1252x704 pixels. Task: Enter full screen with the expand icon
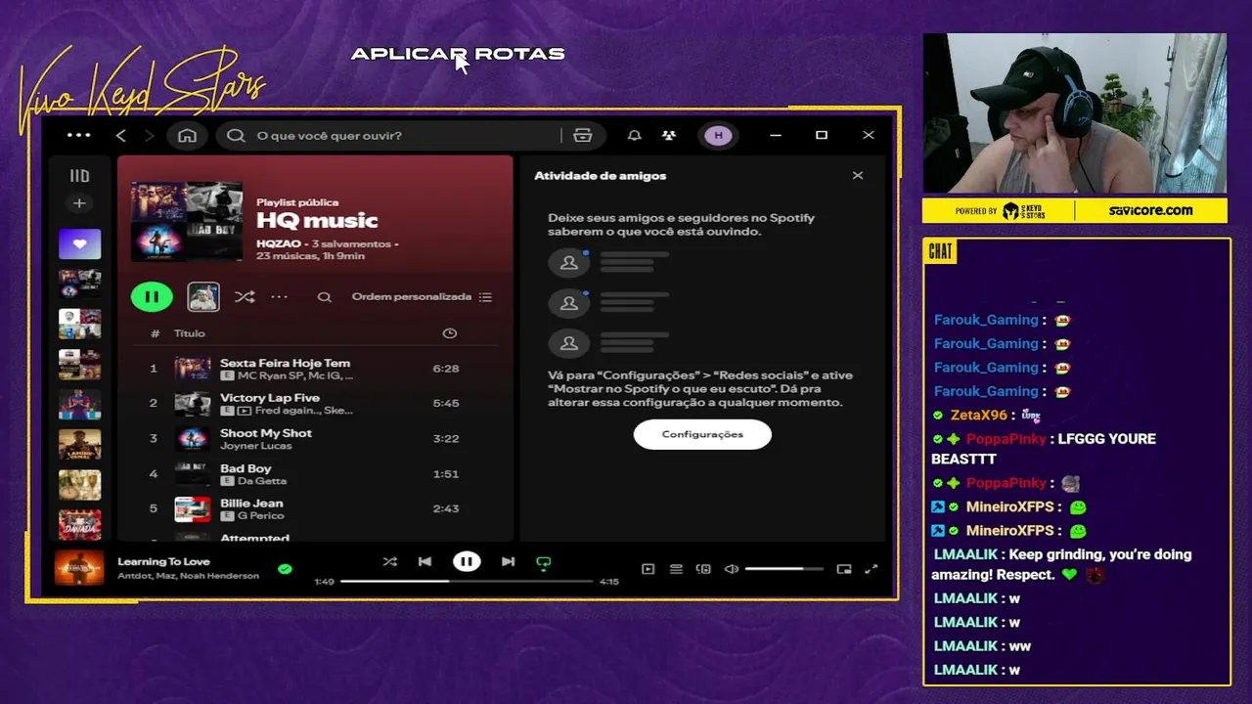(x=872, y=569)
